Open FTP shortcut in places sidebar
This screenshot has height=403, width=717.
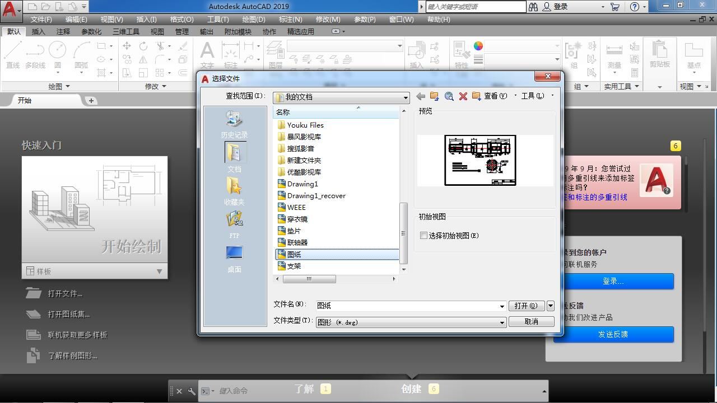(234, 225)
